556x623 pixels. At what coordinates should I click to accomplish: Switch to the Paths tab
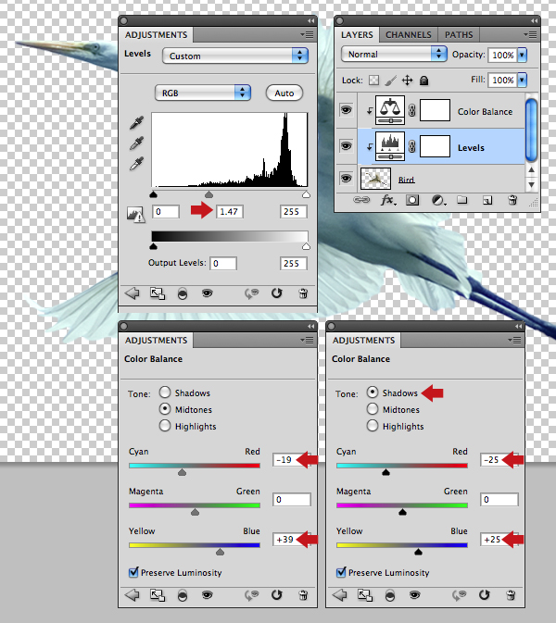coord(459,35)
